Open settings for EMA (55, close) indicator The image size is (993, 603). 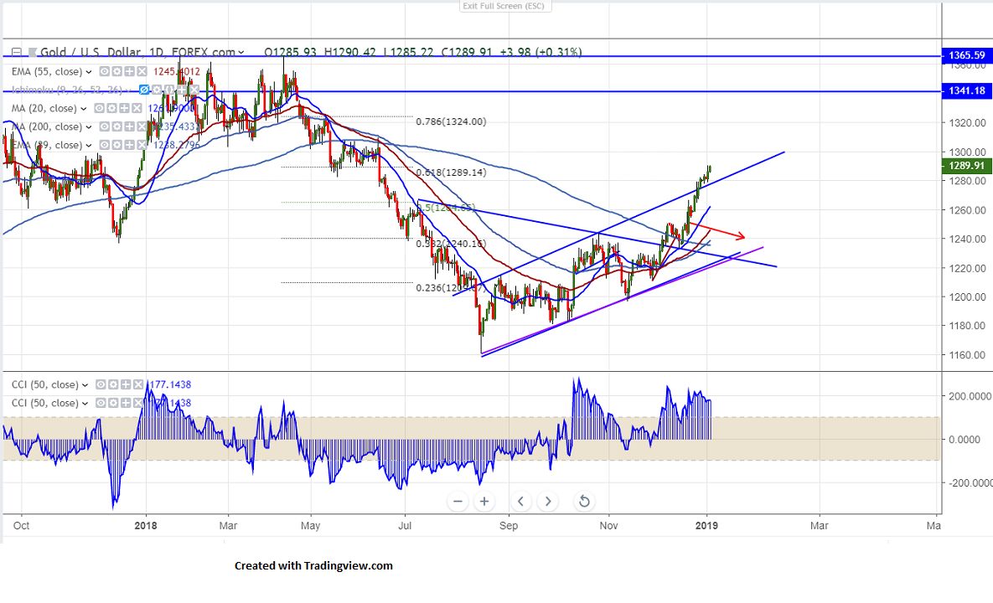pyautogui.click(x=116, y=71)
